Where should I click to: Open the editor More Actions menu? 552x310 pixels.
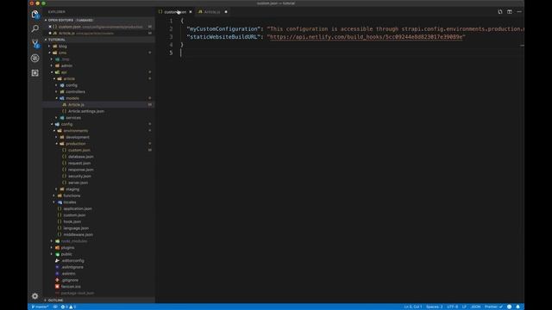point(519,11)
